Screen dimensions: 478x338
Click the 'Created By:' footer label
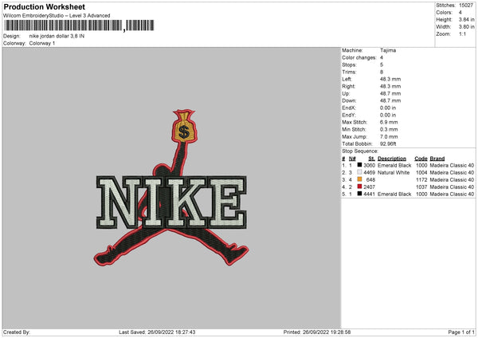17,332
